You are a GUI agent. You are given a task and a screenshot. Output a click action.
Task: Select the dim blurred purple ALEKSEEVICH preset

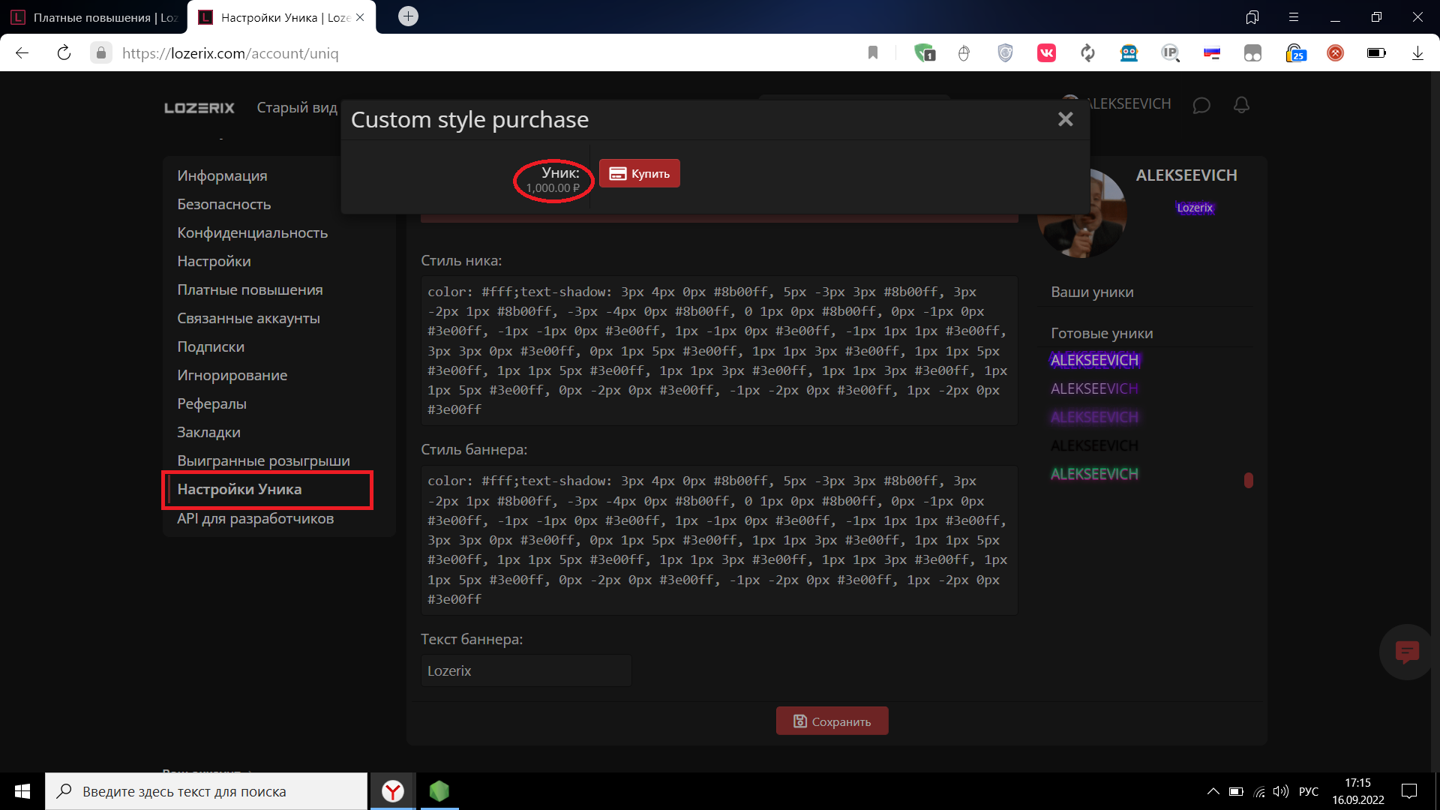1094,417
